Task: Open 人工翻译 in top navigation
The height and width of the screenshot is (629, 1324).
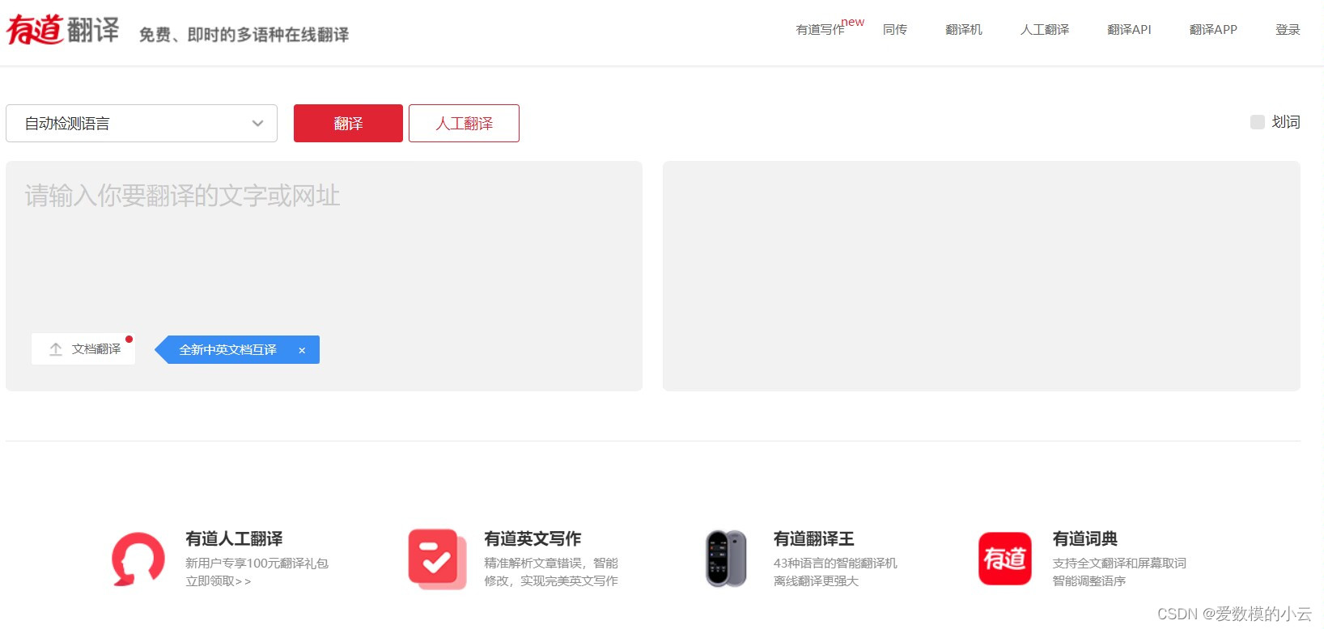Action: [x=1045, y=29]
